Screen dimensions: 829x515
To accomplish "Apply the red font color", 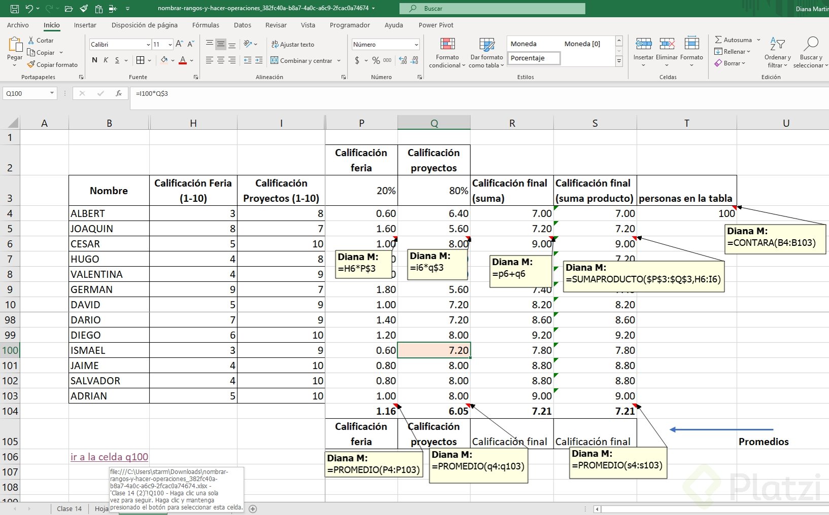I will tap(183, 60).
